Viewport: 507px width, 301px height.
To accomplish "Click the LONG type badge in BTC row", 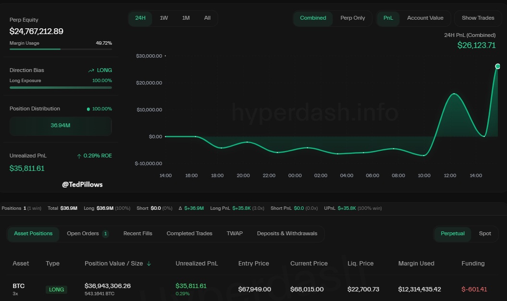I will pyautogui.click(x=56, y=289).
